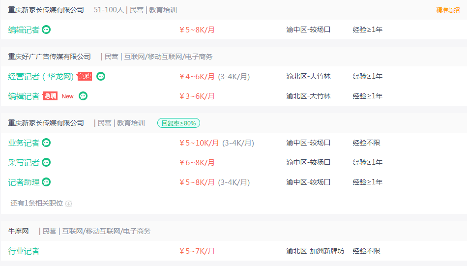Open company page 重庆好广广告传媒有限公司
The height and width of the screenshot is (266, 467).
(50, 57)
